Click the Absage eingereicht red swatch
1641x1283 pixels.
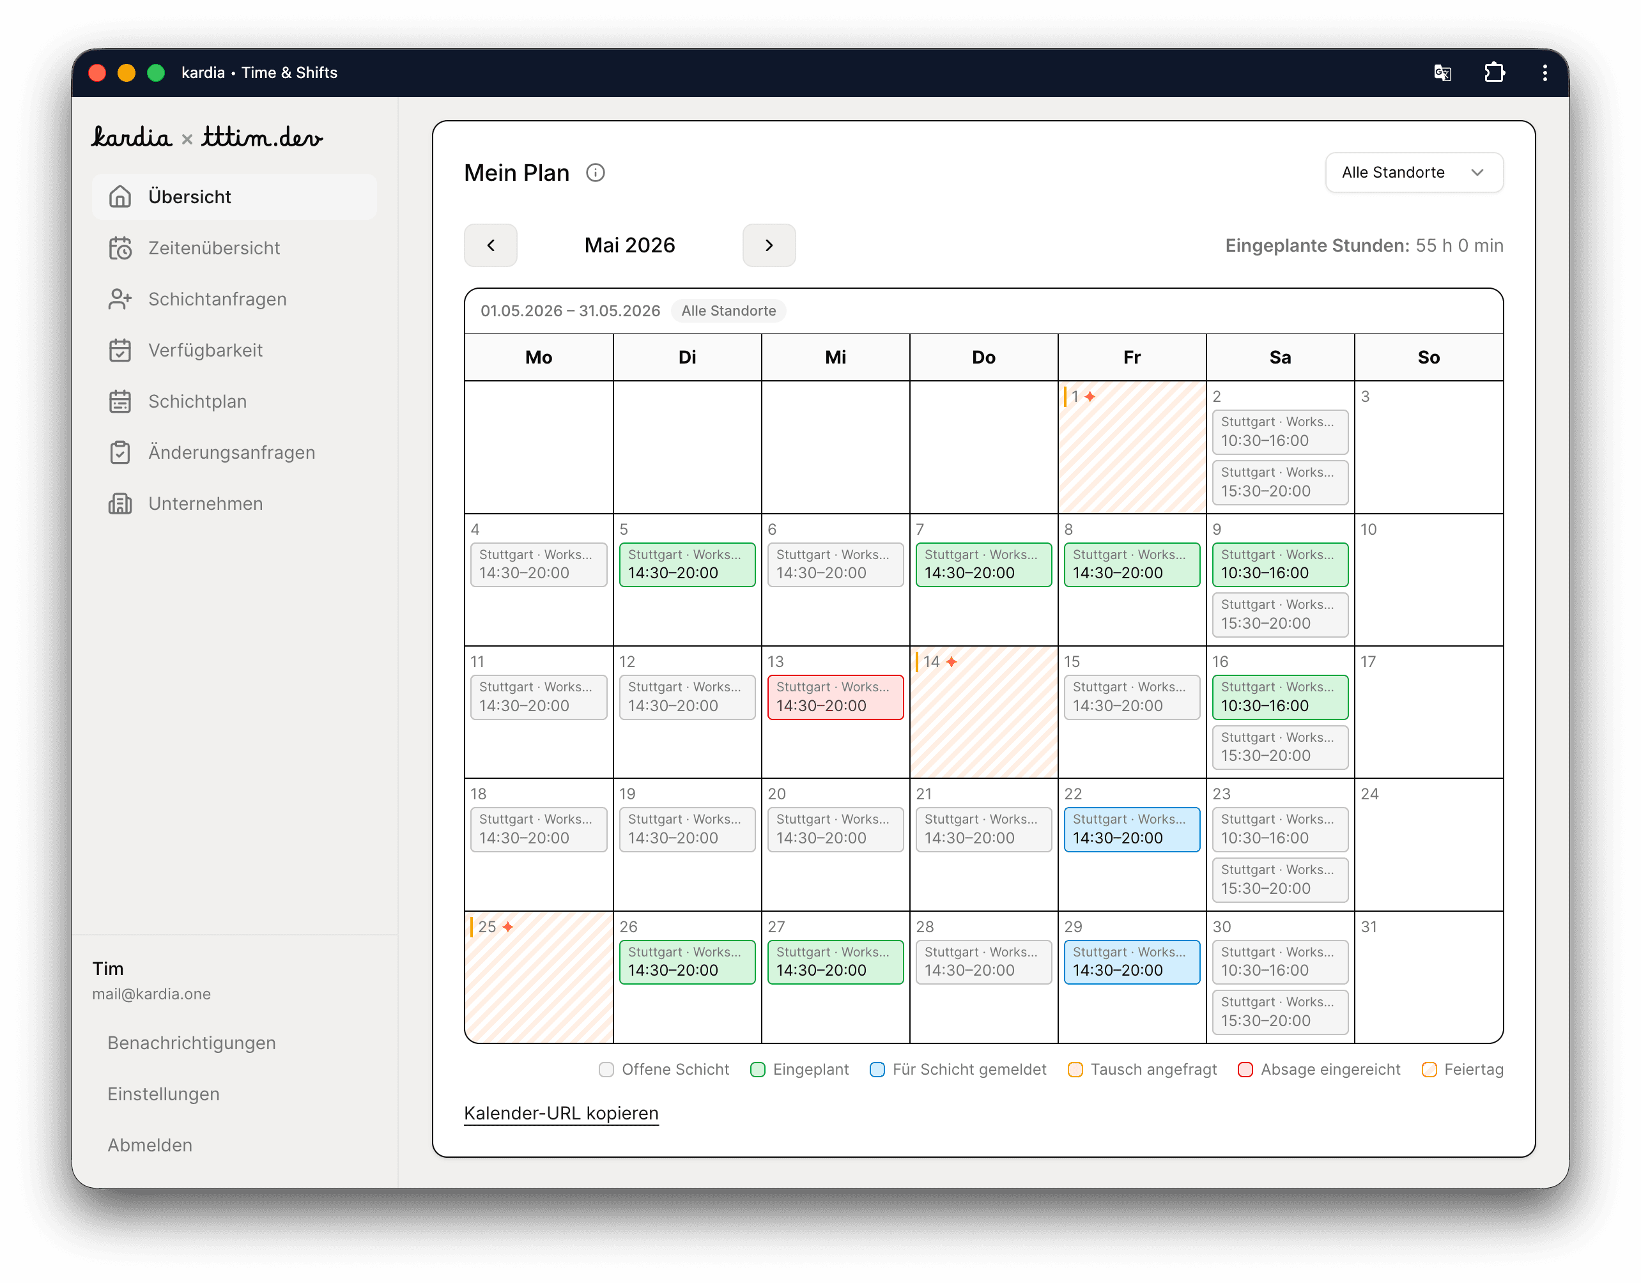tap(1245, 1070)
